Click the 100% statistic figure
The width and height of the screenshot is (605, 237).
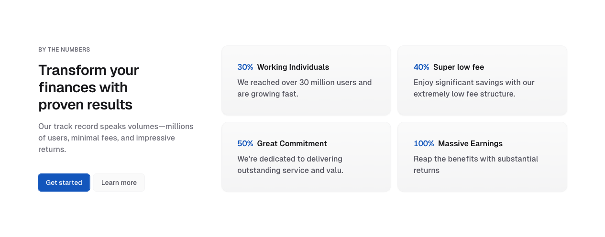(x=424, y=144)
